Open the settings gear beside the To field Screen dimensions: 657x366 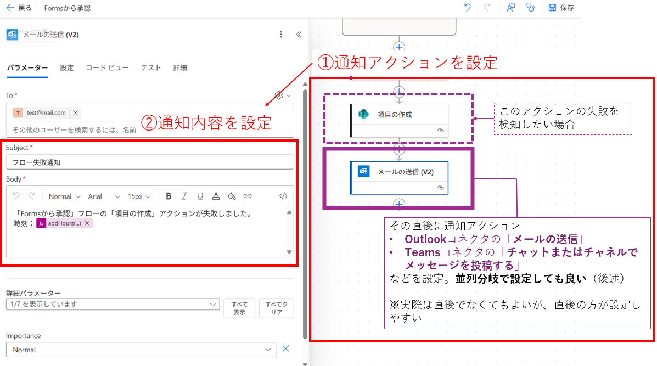[280, 95]
